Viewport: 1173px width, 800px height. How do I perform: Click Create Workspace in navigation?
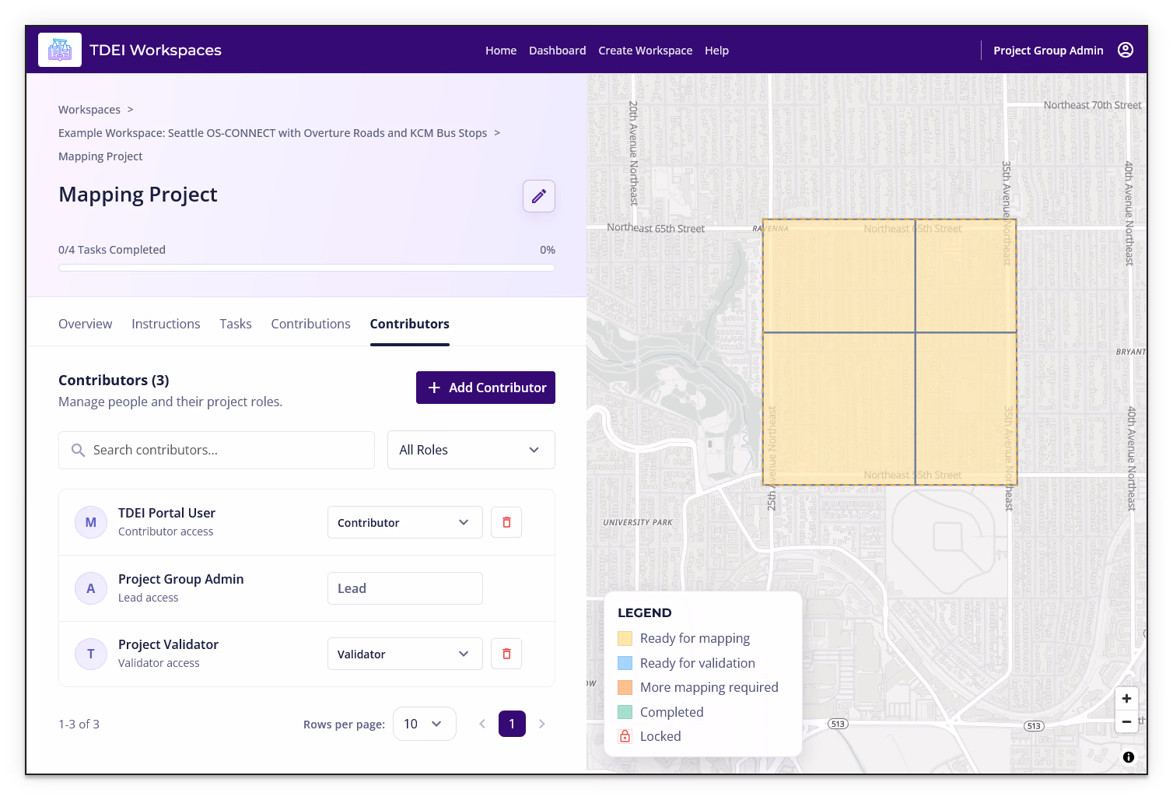pos(646,51)
